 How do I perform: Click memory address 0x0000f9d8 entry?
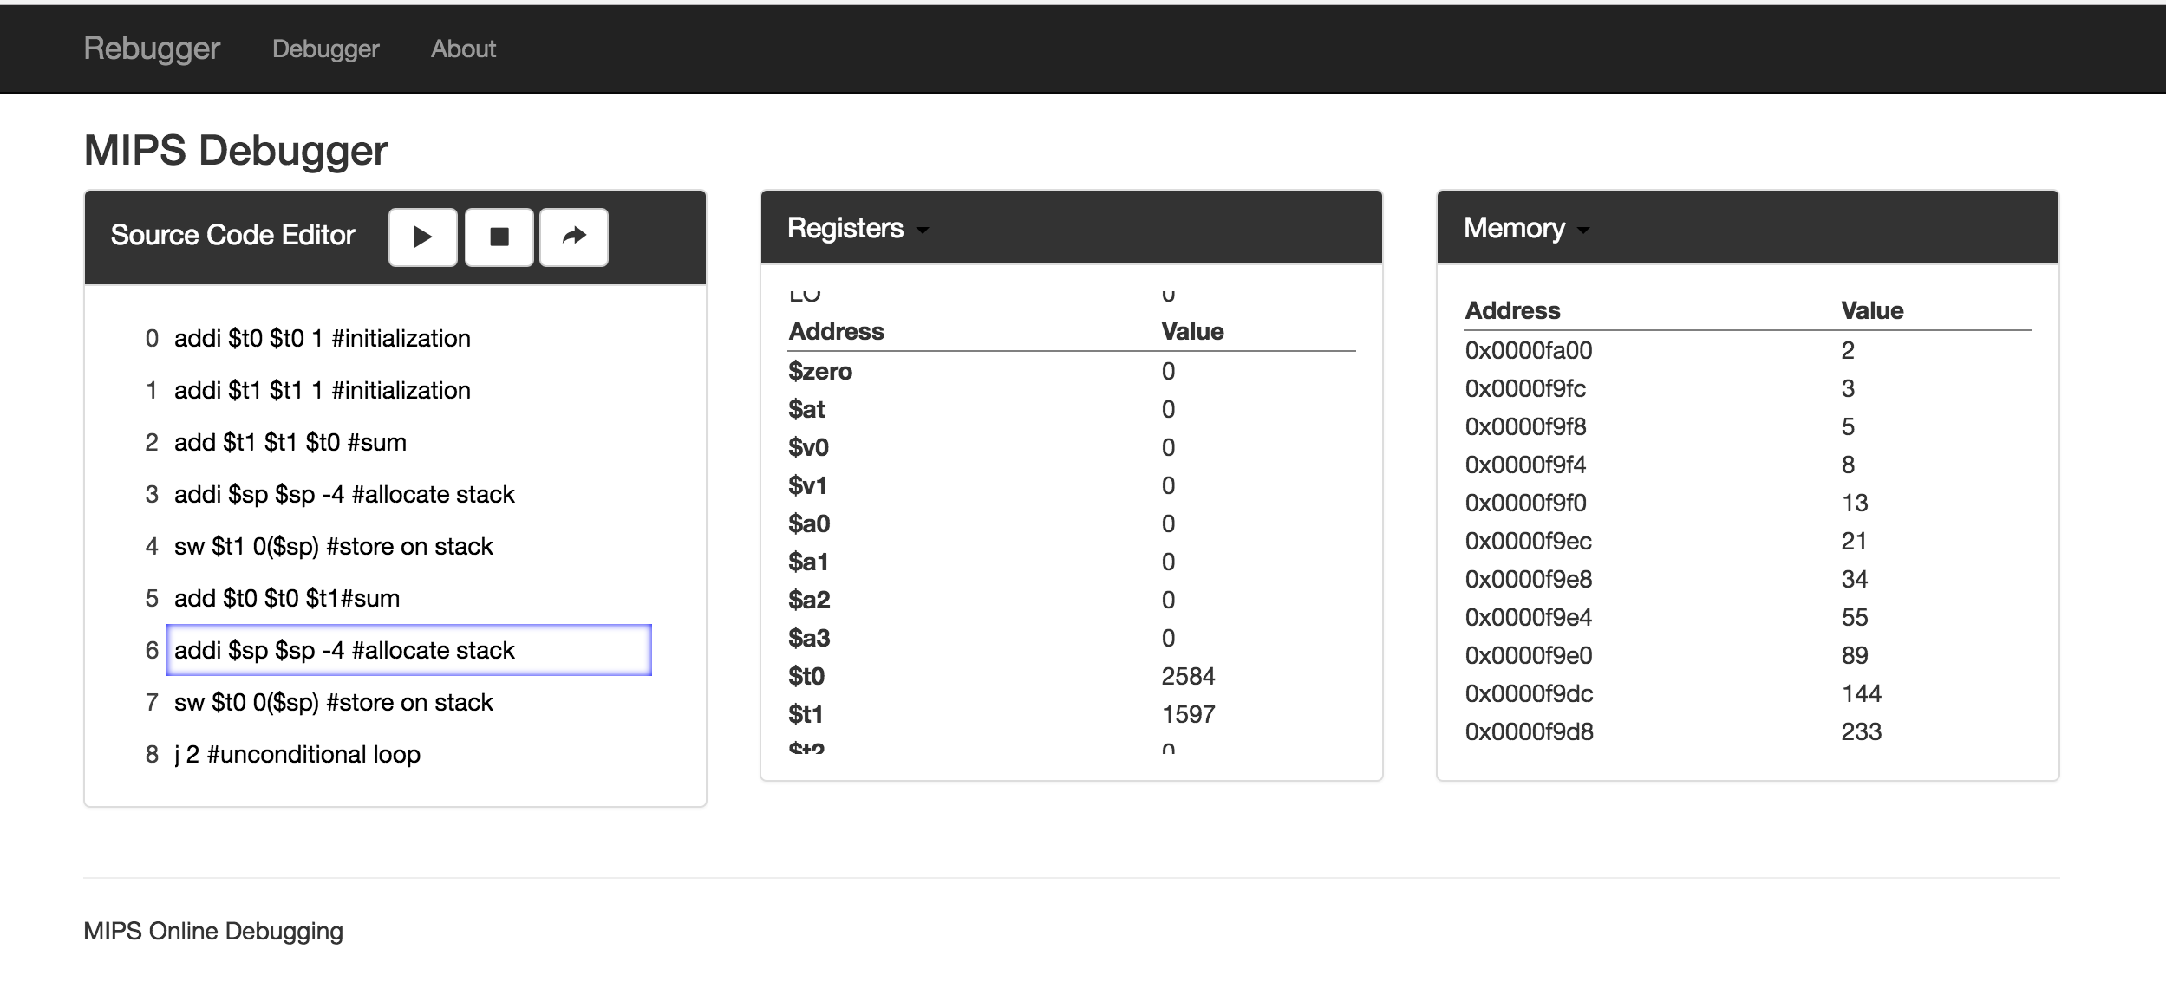tap(1529, 731)
